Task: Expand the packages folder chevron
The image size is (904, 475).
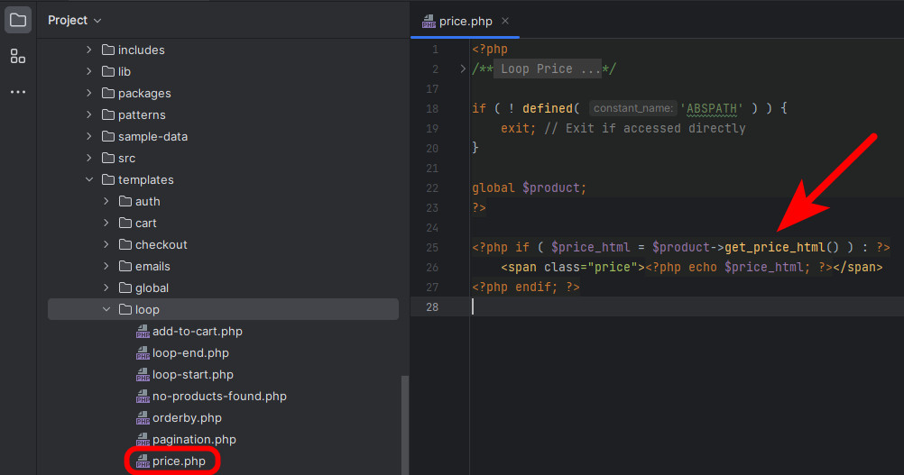Action: click(x=88, y=93)
